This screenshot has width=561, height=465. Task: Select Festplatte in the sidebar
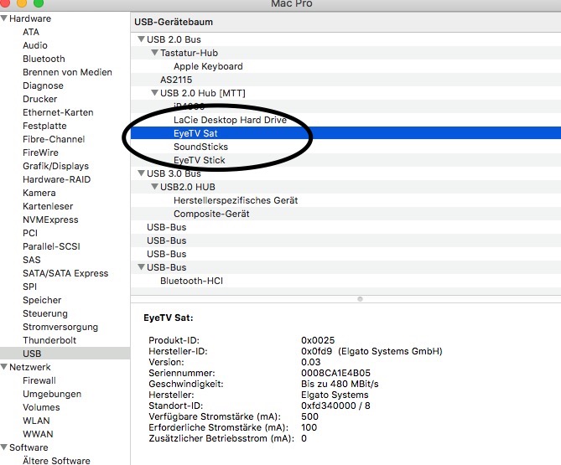click(x=44, y=126)
